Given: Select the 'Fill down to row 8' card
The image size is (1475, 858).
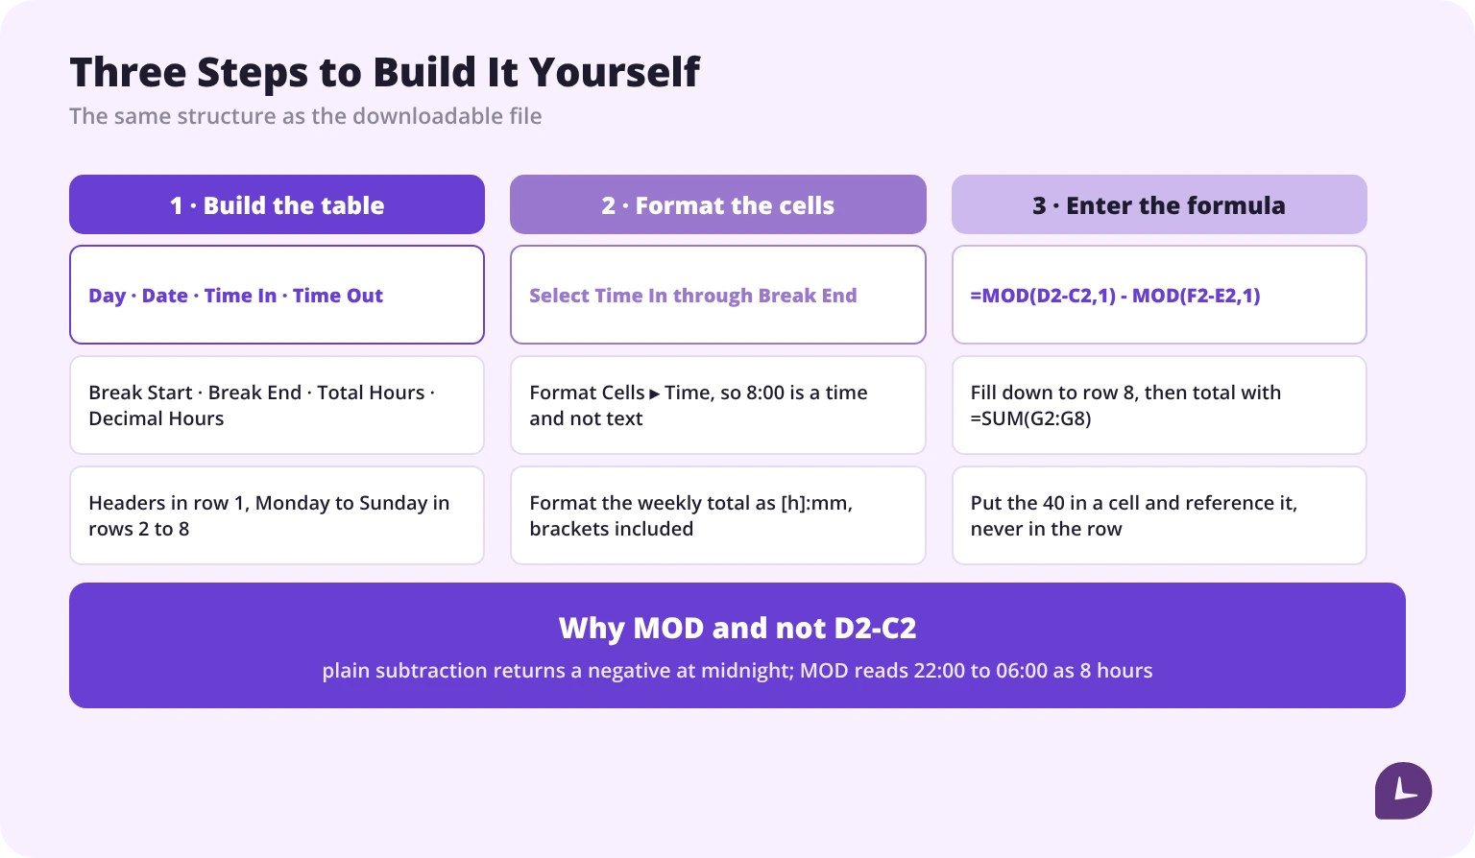Looking at the screenshot, I should pyautogui.click(x=1159, y=405).
